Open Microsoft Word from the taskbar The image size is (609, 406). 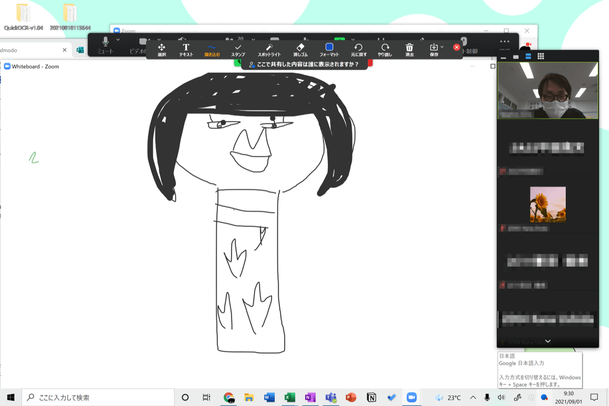[269, 397]
